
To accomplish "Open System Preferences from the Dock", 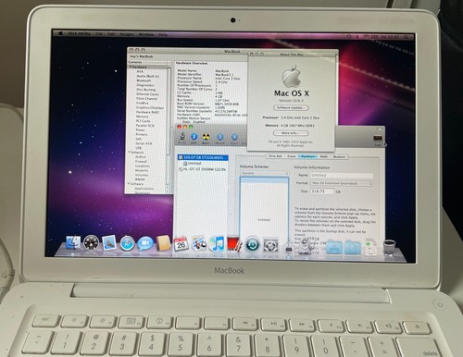I will point(270,245).
